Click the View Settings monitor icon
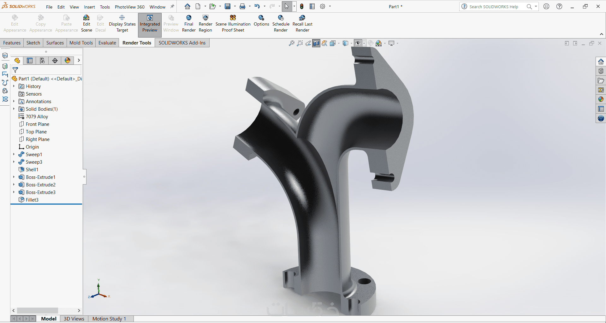The image size is (606, 323). [391, 43]
